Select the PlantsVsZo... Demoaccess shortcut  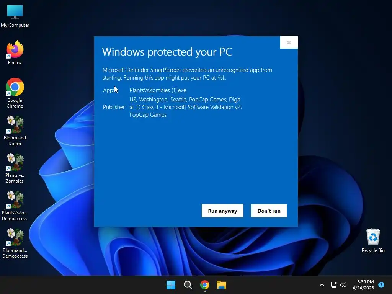click(x=15, y=206)
